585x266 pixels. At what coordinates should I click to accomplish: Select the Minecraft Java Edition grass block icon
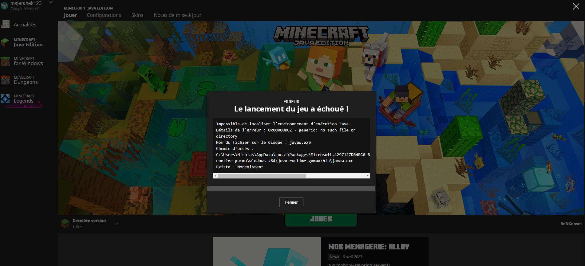coord(5,42)
